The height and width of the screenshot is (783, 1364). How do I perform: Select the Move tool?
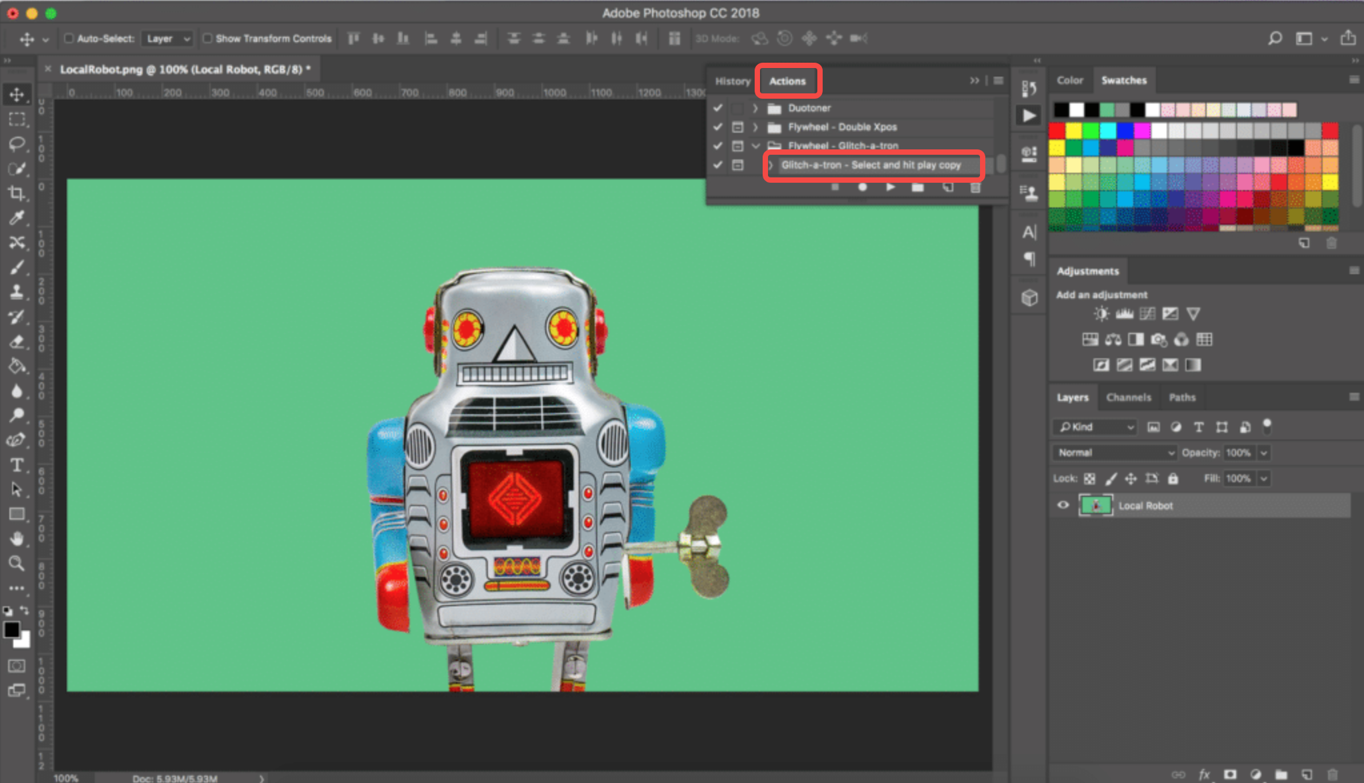click(x=18, y=95)
